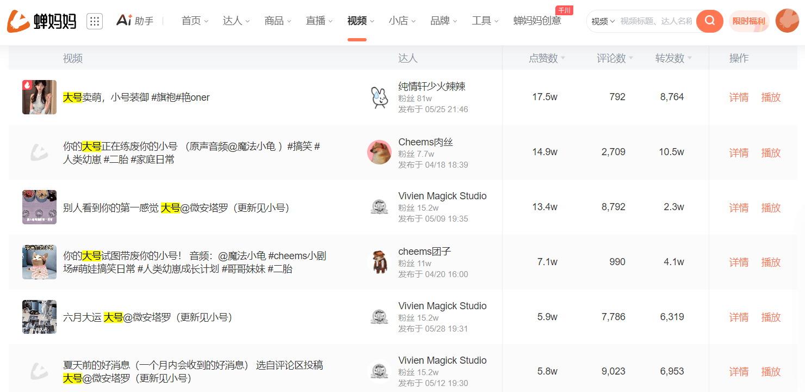Click the 蝉妈妈 logo icon
This screenshot has width=805, height=392.
coord(18,21)
